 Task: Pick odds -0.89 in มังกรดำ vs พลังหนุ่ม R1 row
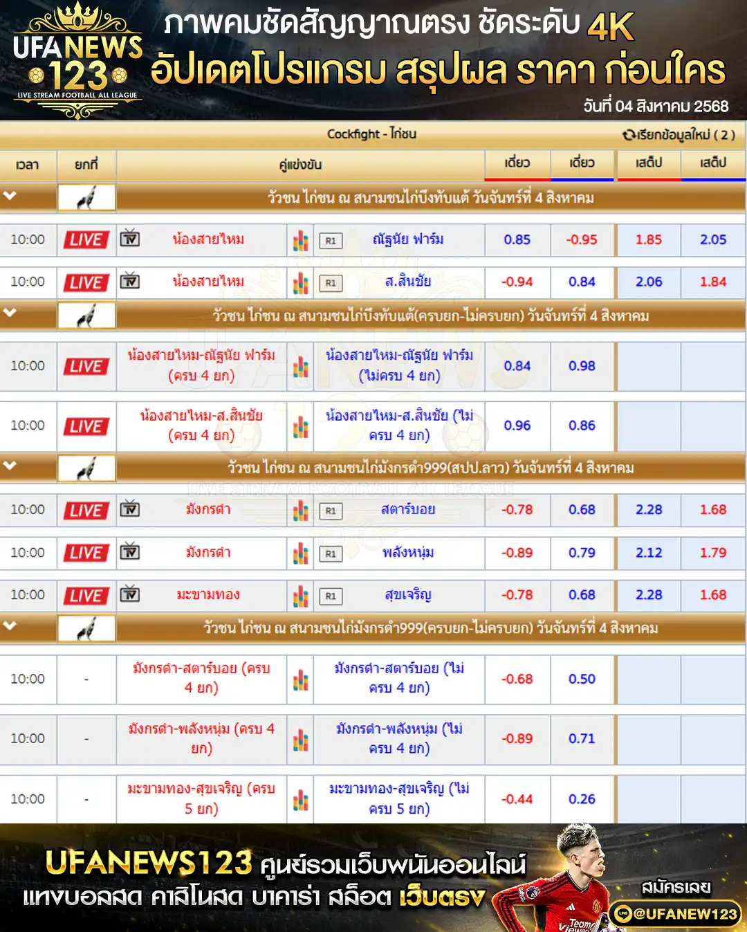coord(517,553)
